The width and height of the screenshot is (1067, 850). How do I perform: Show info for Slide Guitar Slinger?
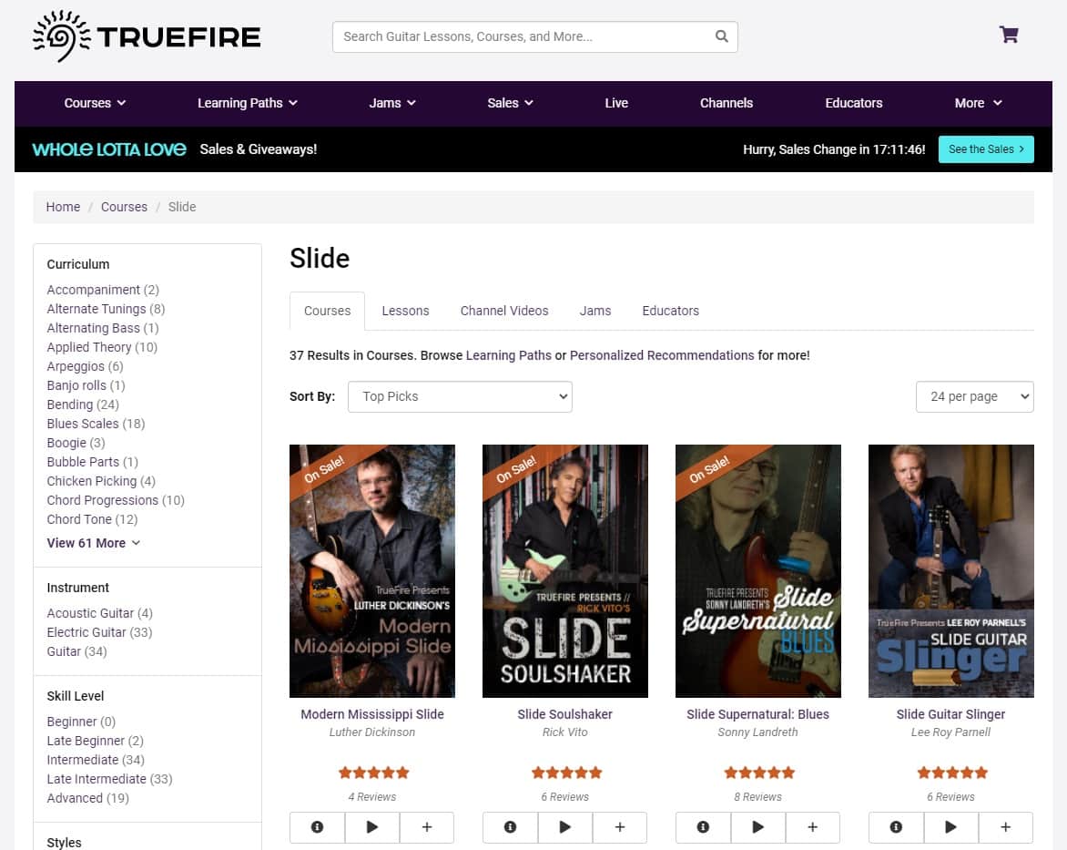click(896, 827)
